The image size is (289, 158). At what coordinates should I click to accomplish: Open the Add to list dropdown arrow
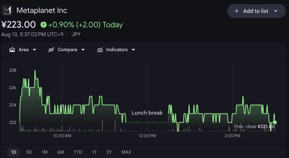(x=276, y=11)
